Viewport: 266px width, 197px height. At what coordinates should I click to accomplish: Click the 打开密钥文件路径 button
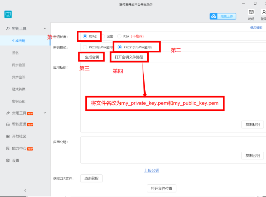coord(129,57)
